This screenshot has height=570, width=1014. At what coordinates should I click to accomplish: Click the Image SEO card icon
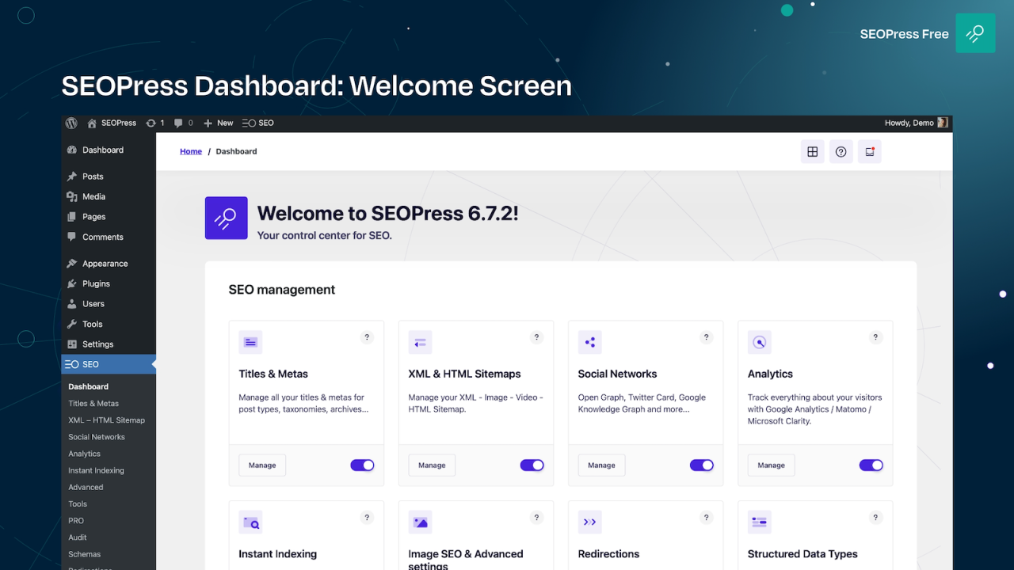420,522
